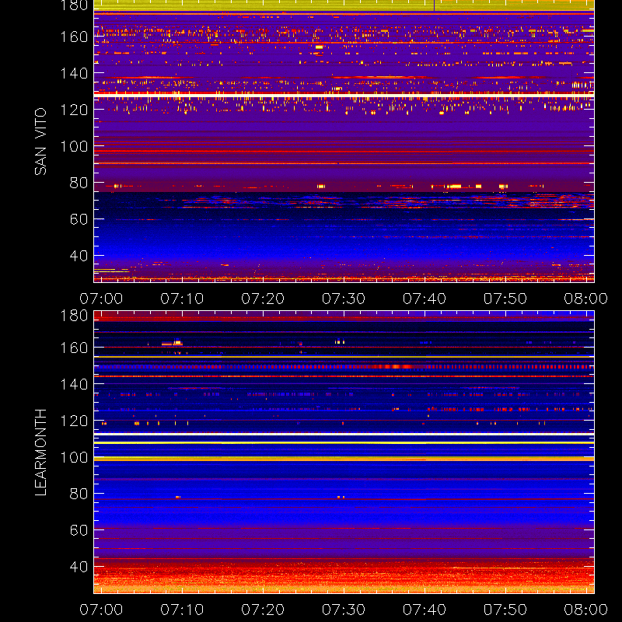Click 07:00 time label under Learmonth plot
The image size is (622, 622).
coord(101,610)
